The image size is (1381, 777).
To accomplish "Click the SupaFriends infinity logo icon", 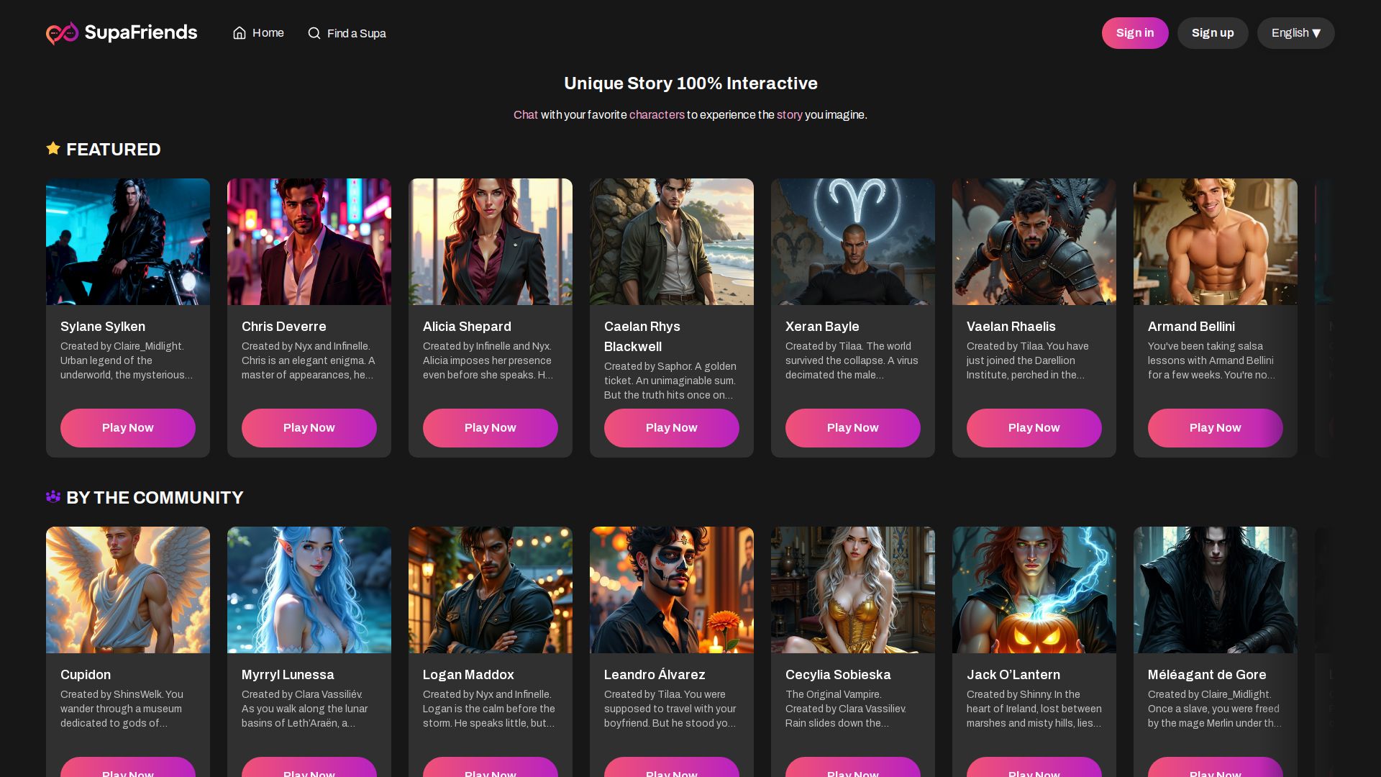I will click(62, 33).
